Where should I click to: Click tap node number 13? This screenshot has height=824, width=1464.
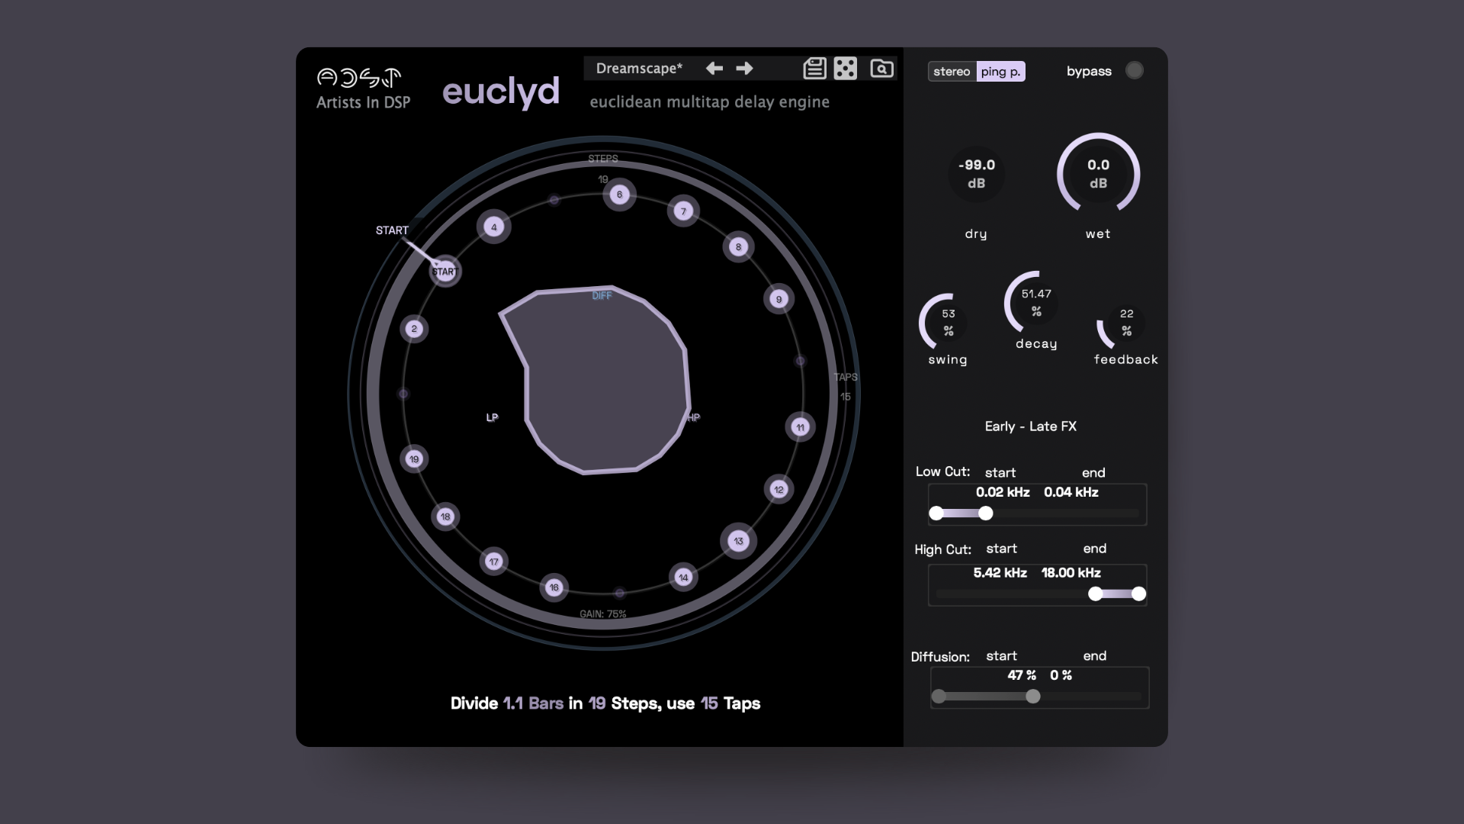click(738, 541)
